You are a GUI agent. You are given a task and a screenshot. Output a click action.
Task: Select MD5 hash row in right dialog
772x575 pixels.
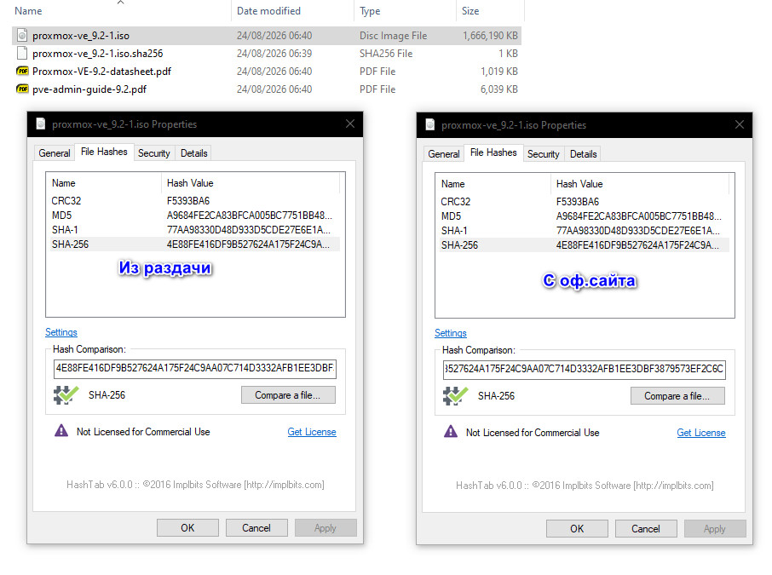point(585,216)
